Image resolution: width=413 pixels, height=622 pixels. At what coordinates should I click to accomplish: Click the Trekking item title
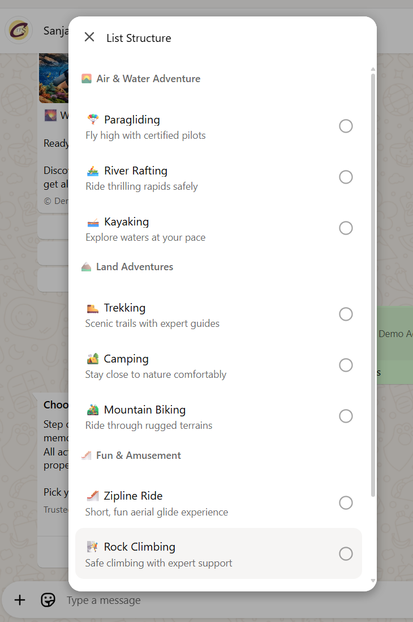click(x=124, y=308)
